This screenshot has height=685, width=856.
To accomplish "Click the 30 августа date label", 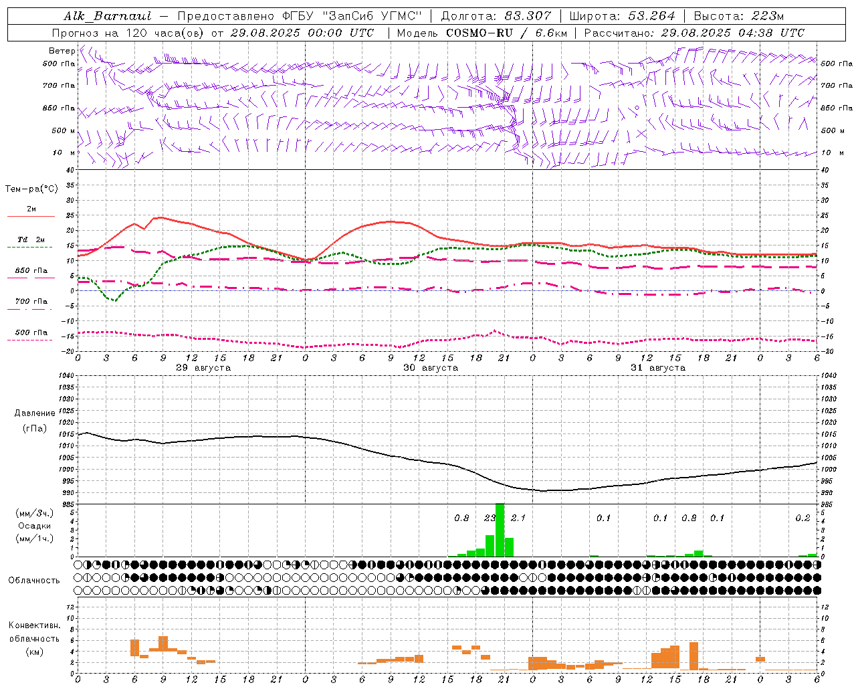I will coord(431,368).
